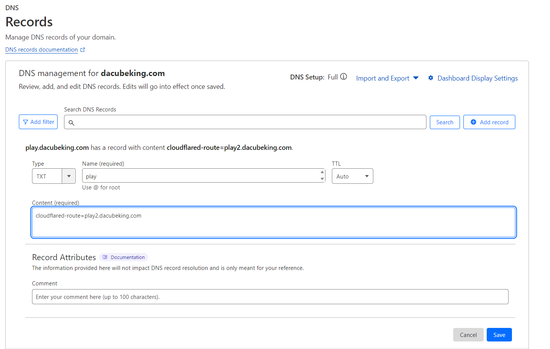550x349 pixels.
Task: Click the TXT type value field
Action: click(x=47, y=176)
